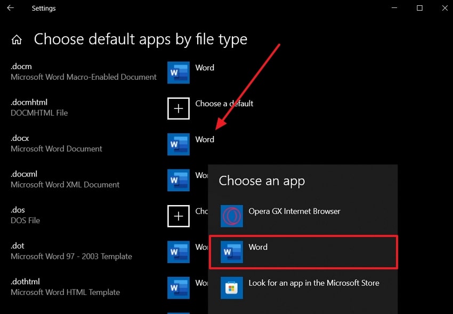Image resolution: width=453 pixels, height=314 pixels.
Task: Select DOS File description
Action: (x=25, y=220)
